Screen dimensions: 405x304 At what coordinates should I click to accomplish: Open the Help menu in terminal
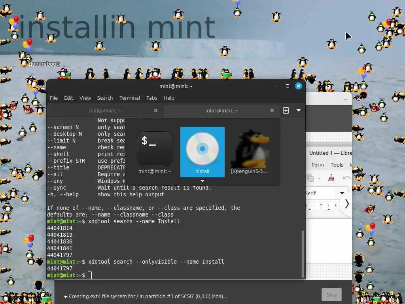click(169, 98)
